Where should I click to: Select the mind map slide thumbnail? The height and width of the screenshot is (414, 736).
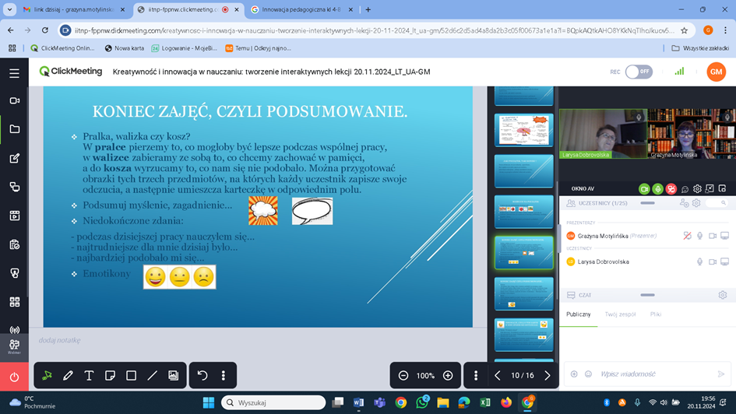click(x=524, y=130)
